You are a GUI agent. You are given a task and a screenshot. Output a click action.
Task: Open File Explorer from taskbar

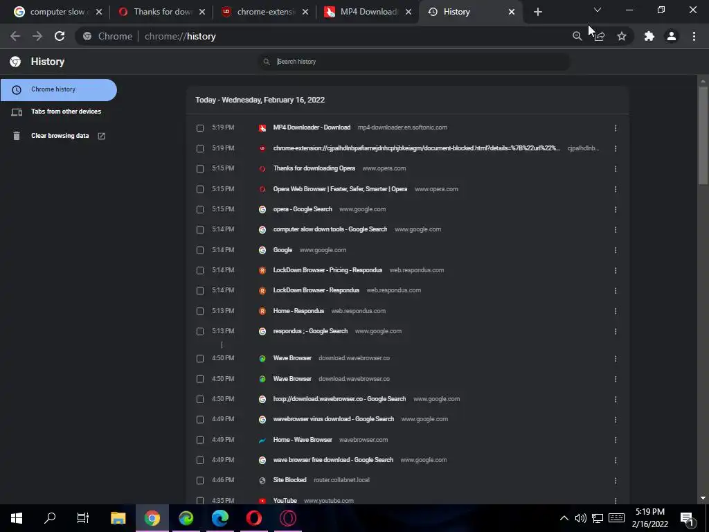[118, 518]
